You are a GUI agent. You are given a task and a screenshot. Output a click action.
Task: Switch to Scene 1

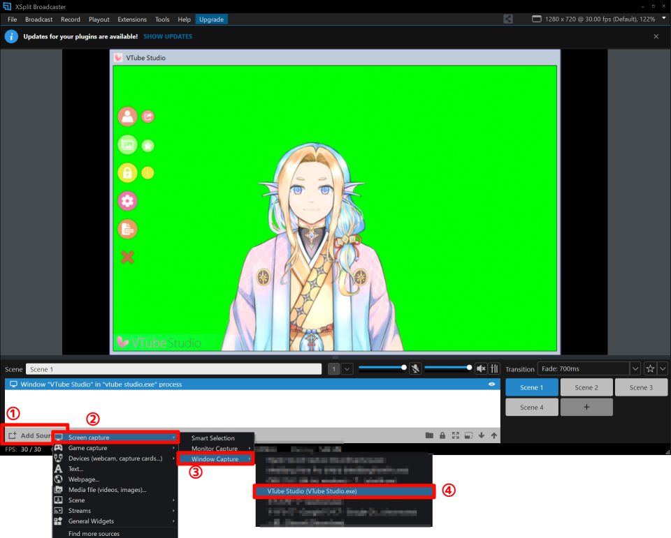click(x=532, y=387)
